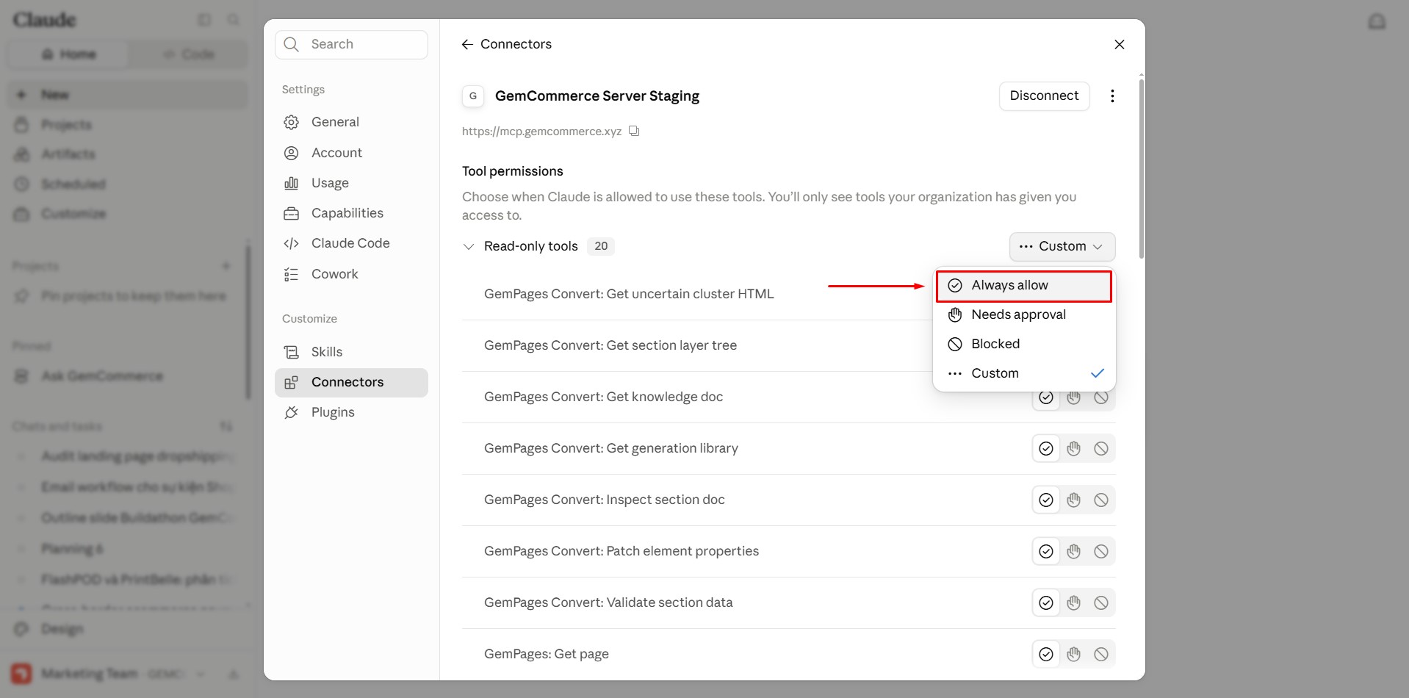Click the https://mcp.gemcommerce.xyz address text

[x=541, y=132]
